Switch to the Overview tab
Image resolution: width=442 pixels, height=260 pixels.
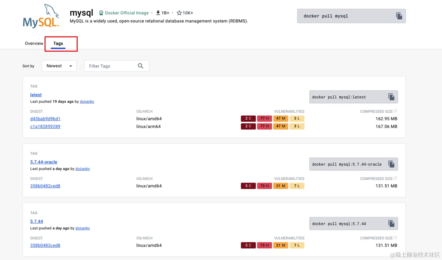(x=34, y=44)
